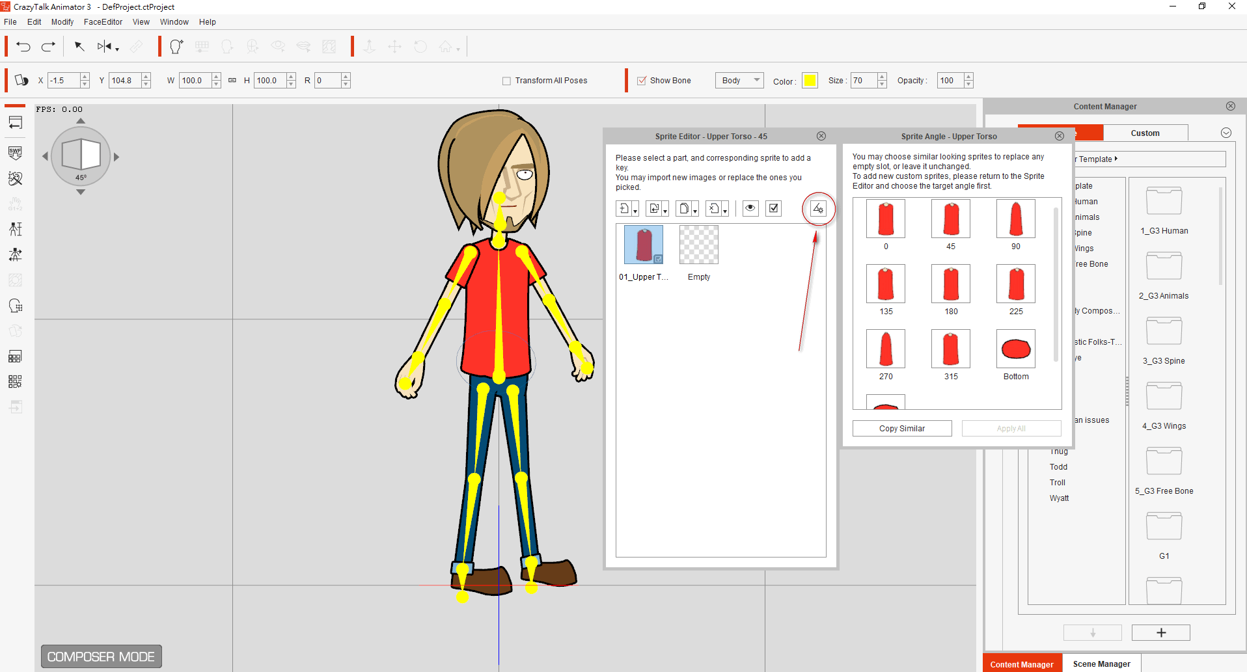Click the Add Sprite icon in Sprite Editor
This screenshot has width=1247, height=672.
(624, 208)
